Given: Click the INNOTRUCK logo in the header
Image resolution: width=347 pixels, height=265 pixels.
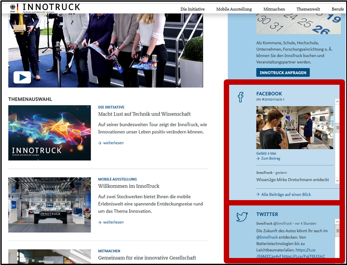Looking at the screenshot, I should point(52,7).
